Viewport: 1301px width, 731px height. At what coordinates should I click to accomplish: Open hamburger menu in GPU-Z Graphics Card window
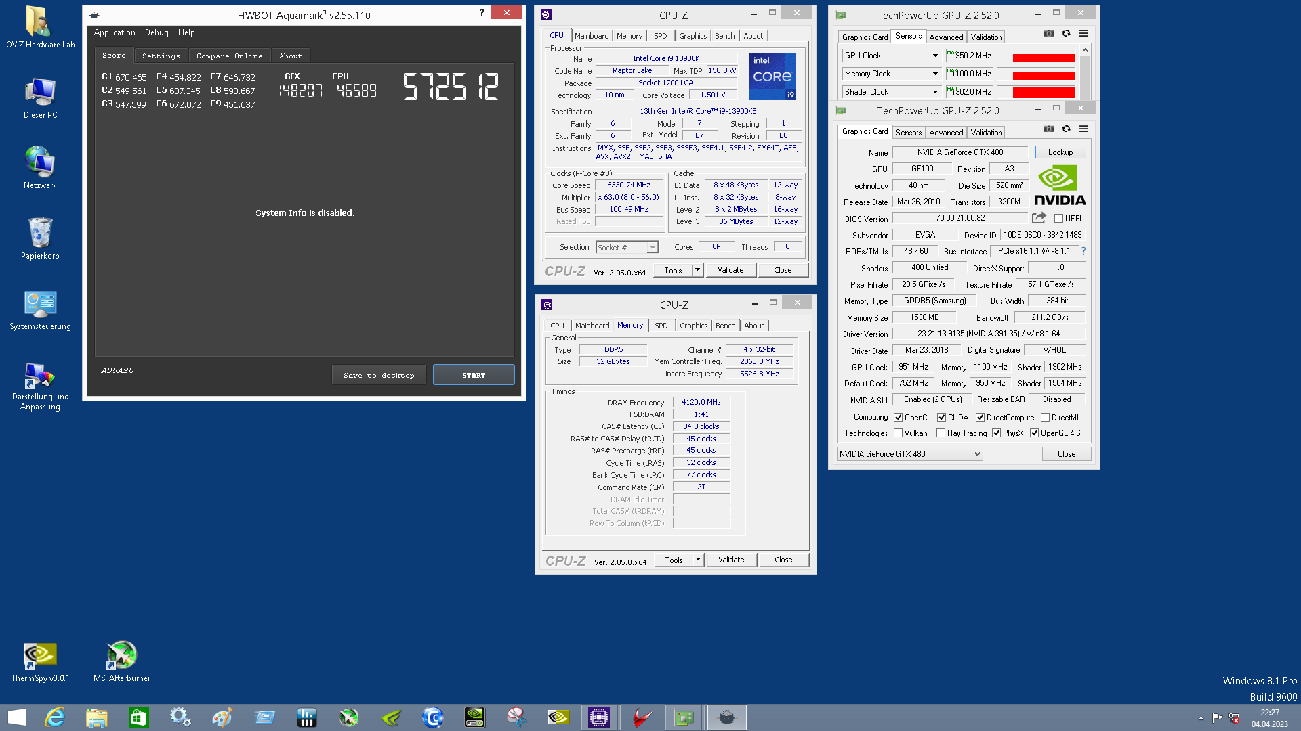[1083, 129]
